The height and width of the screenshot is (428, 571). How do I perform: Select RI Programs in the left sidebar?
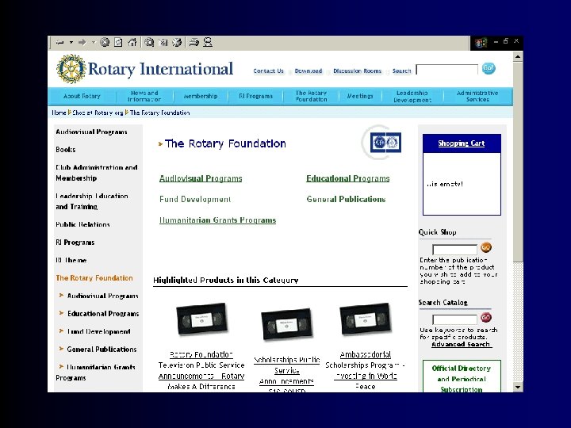[x=75, y=243]
